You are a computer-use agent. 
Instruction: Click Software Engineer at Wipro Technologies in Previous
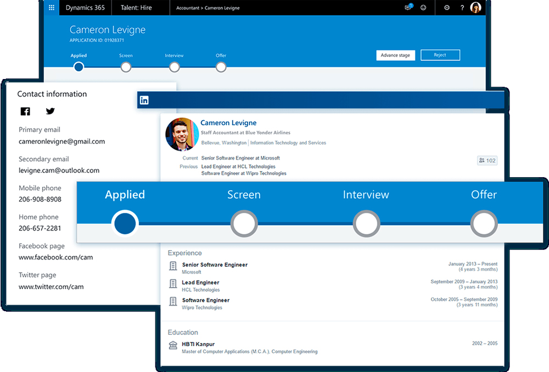(x=244, y=173)
